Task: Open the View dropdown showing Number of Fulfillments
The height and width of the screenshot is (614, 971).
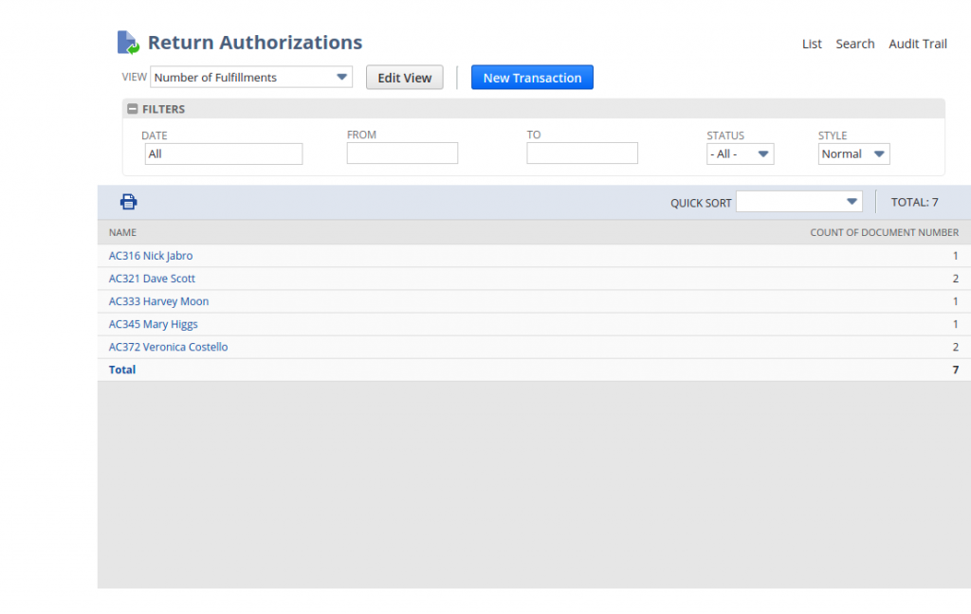Action: tap(249, 77)
